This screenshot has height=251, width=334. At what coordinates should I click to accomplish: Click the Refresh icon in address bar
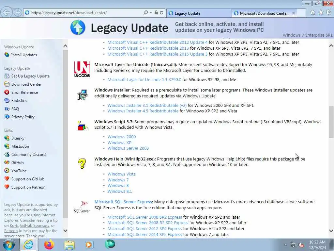point(161,13)
